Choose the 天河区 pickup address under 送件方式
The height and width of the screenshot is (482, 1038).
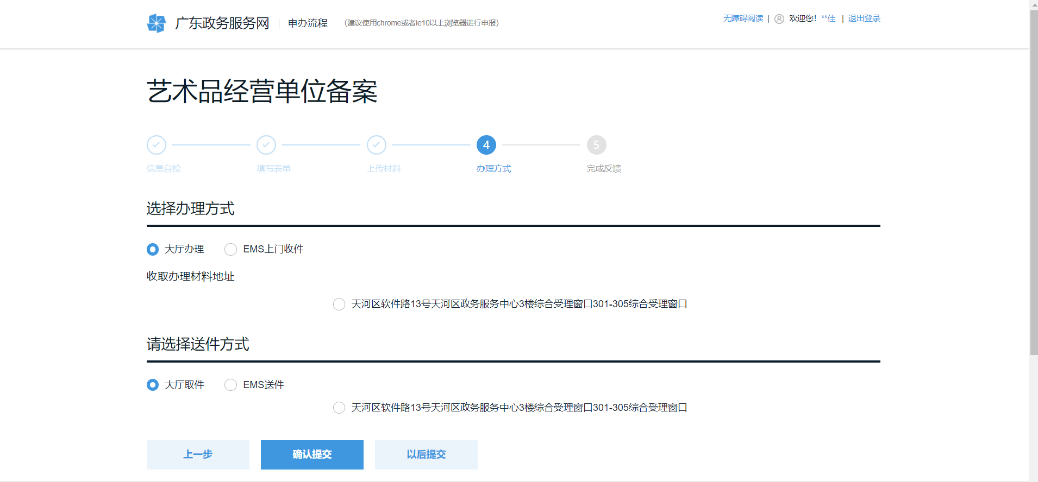[x=339, y=408]
